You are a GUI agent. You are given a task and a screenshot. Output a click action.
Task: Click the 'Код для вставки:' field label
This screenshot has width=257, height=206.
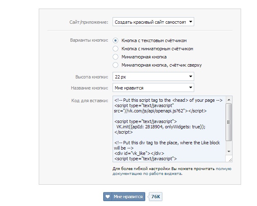[89, 101]
